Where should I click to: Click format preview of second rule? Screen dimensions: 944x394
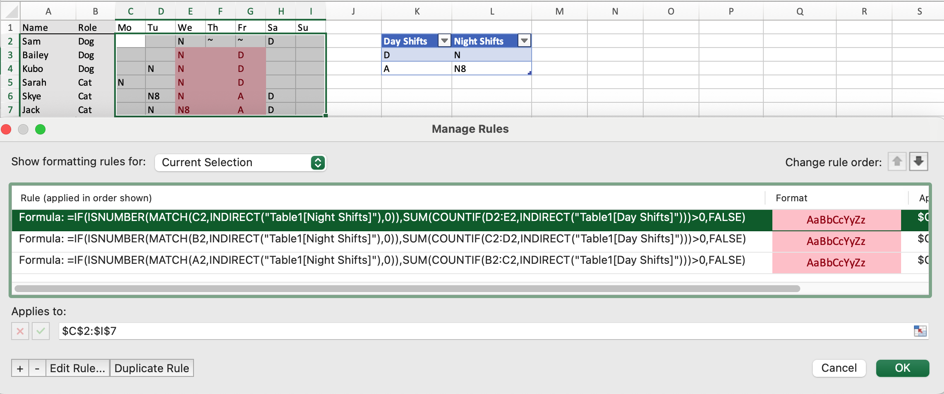pyautogui.click(x=836, y=242)
